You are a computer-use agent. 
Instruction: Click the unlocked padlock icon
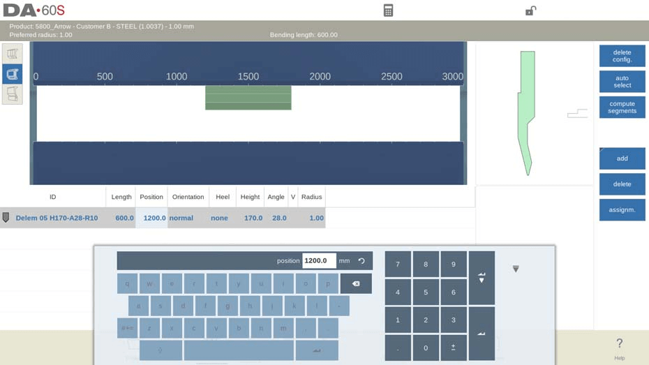pos(530,10)
